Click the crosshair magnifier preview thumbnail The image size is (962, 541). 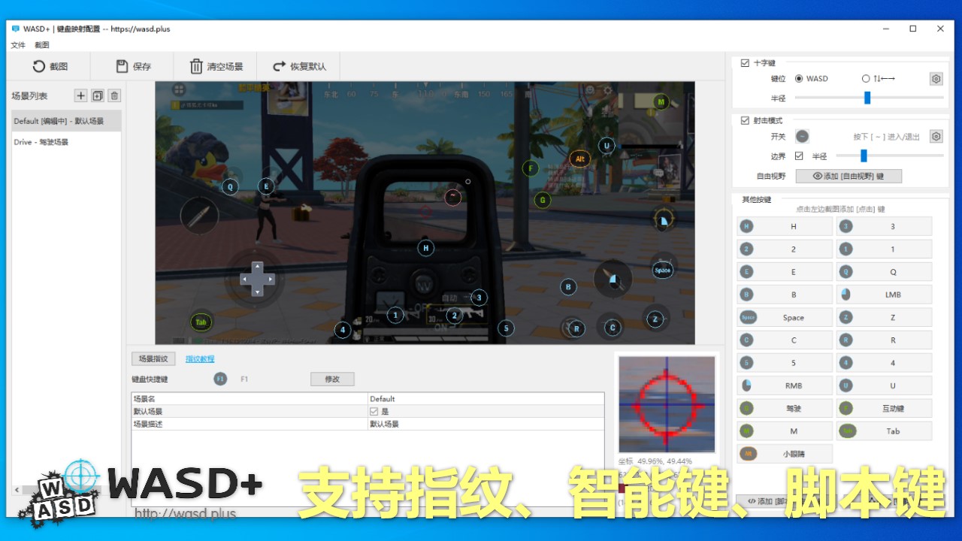(x=667, y=404)
